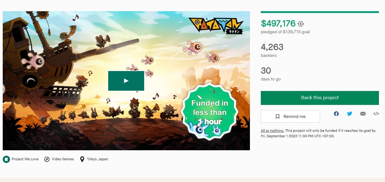Click the green funding progress bar
Screen dimensions: 385x182
pyautogui.click(x=319, y=12)
